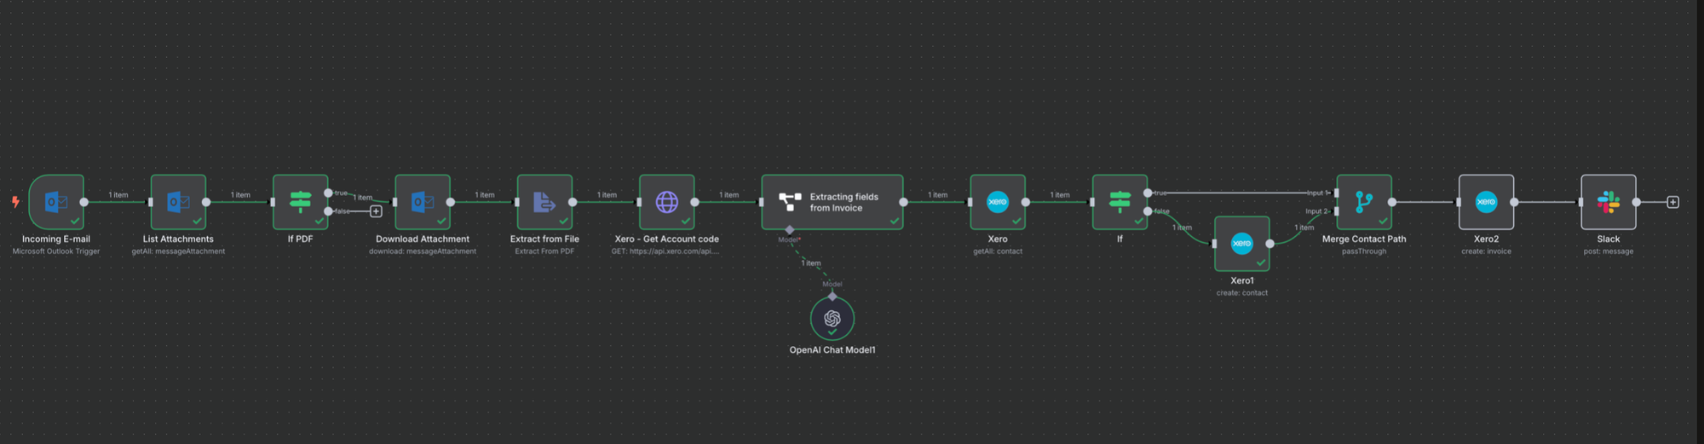The image size is (1704, 444).
Task: Select the Extract from File node
Action: [544, 202]
